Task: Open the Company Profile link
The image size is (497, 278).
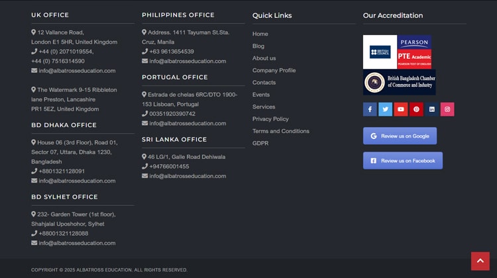Action: pyautogui.click(x=274, y=70)
